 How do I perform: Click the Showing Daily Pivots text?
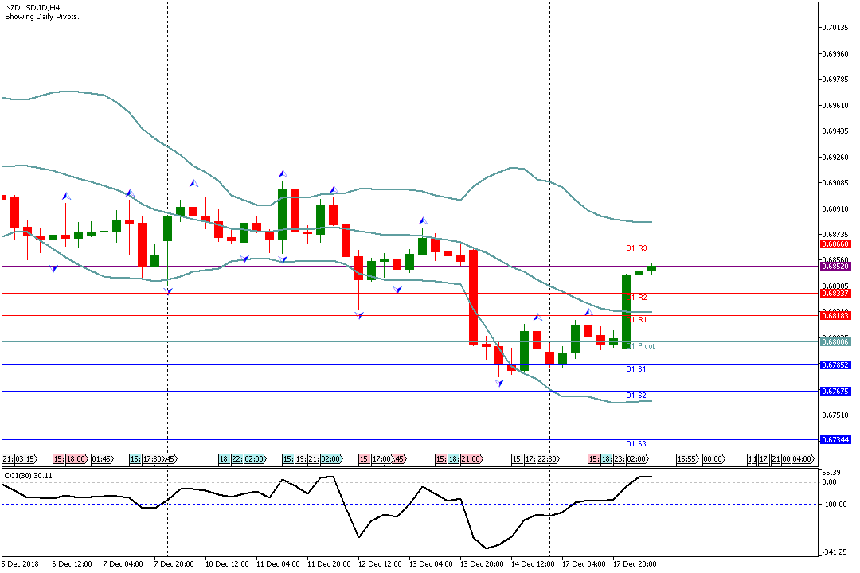41,17
